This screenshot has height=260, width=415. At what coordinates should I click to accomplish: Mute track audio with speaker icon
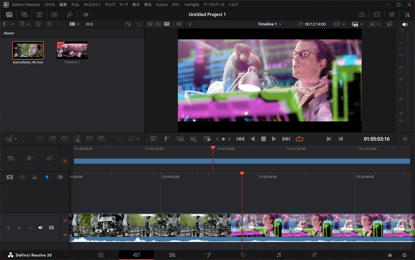pyautogui.click(x=41, y=227)
